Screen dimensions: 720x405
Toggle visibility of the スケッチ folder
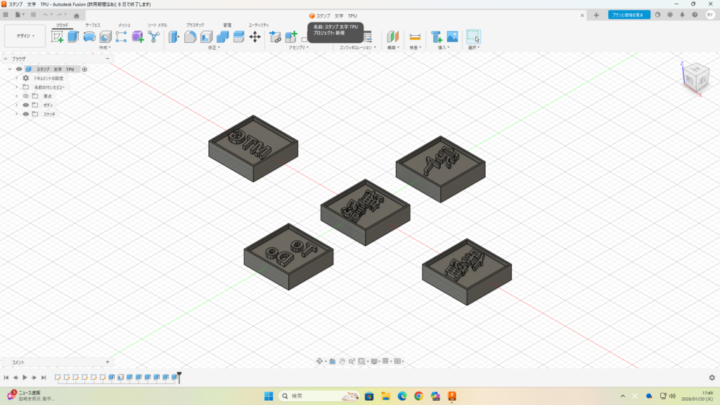(26, 114)
